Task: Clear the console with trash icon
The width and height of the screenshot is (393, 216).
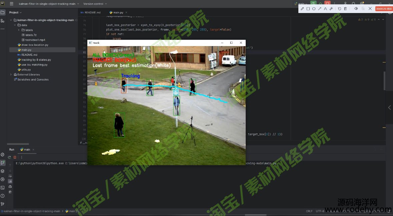Action: click(10, 192)
